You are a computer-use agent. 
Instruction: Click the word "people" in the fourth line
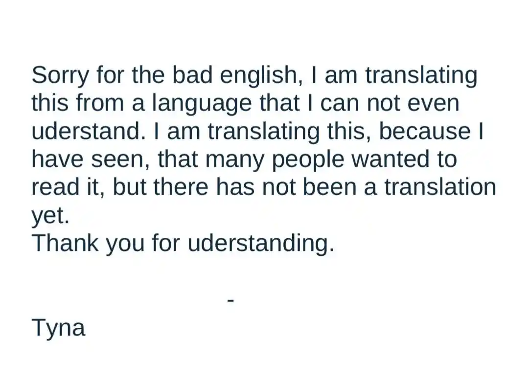pos(308,160)
